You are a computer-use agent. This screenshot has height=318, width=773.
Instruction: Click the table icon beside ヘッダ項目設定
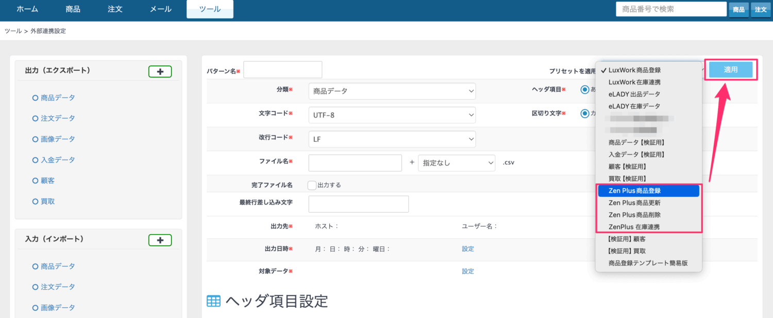pos(214,301)
